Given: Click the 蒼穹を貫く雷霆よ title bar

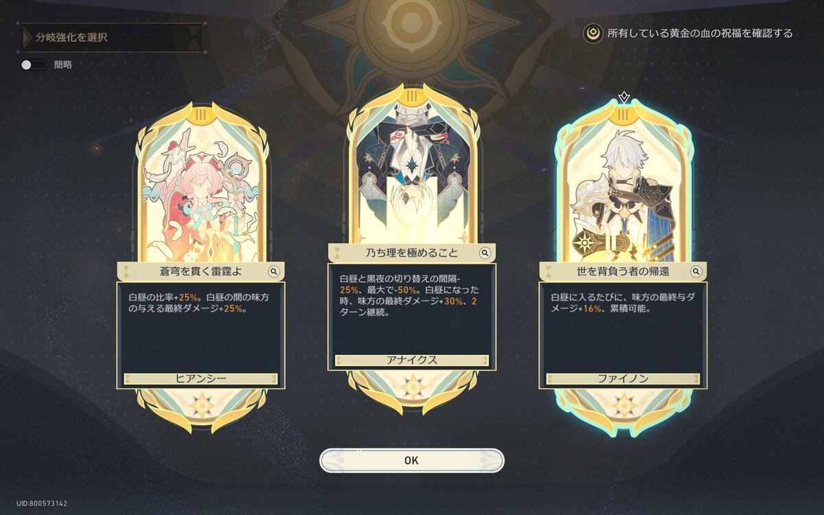Looking at the screenshot, I should point(201,271).
